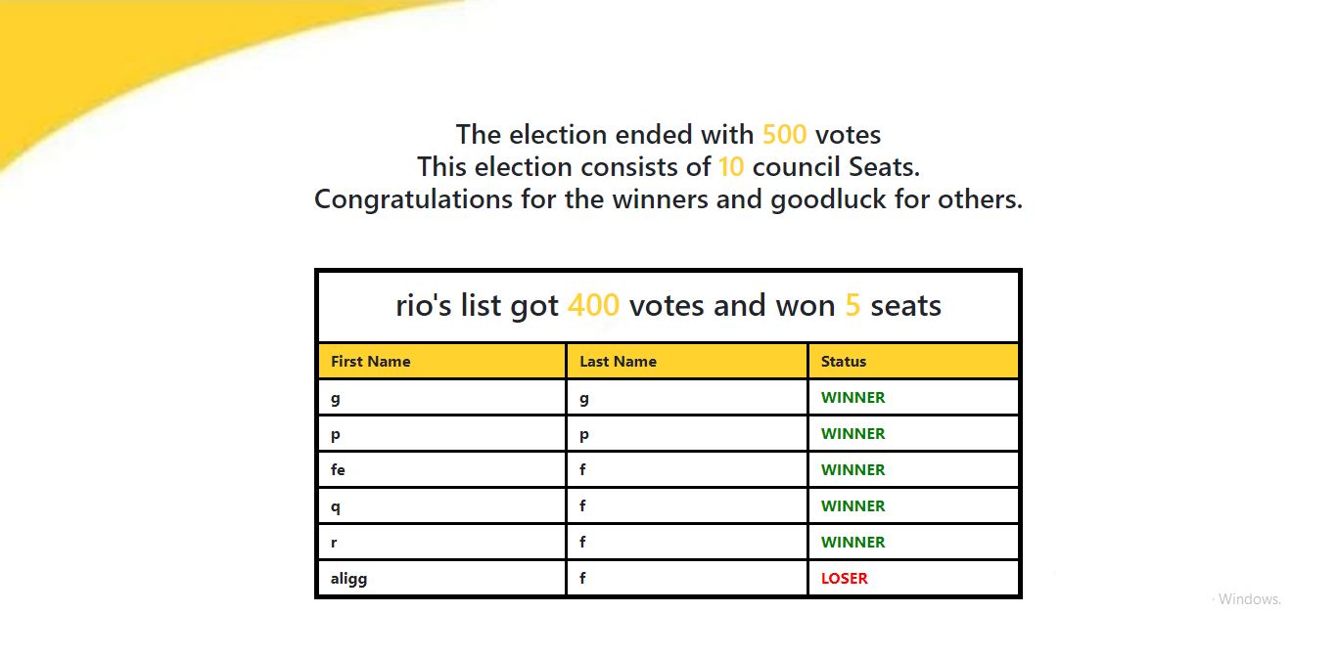Image resolution: width=1337 pixels, height=657 pixels.
Task: Click the First Name column header
Action: point(371,362)
